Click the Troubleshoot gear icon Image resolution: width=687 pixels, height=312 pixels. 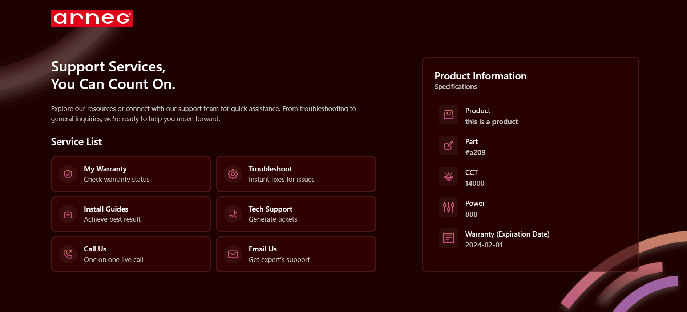[x=233, y=174]
